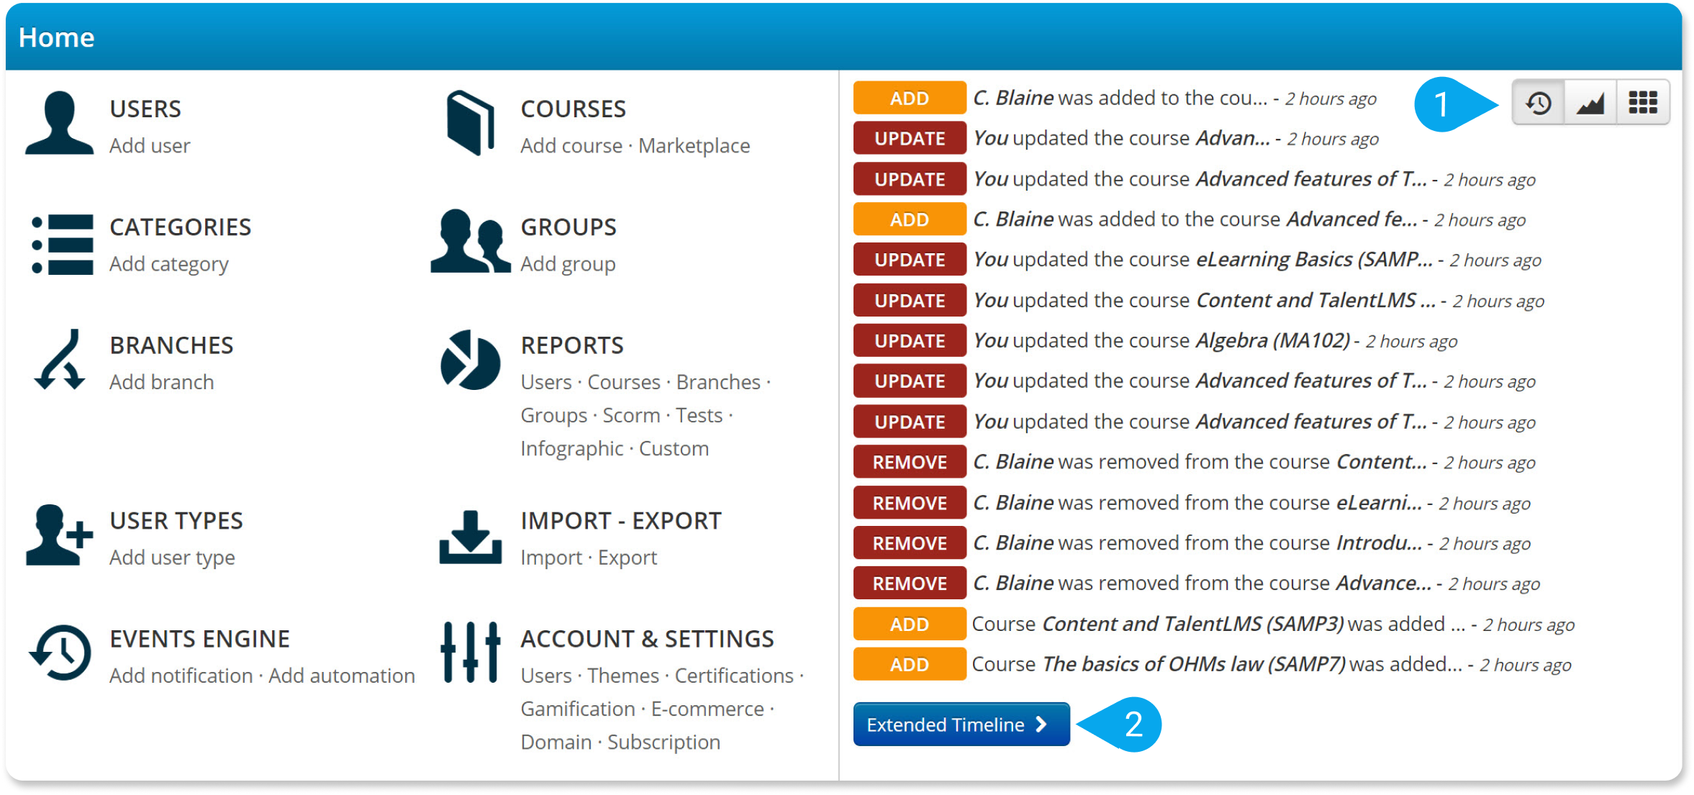Open the Domain settings link

[x=556, y=742]
